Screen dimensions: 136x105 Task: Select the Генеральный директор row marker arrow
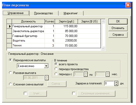(x=9, y=26)
